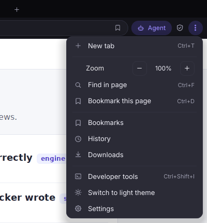Click the 100% zoom level value

(x=163, y=68)
